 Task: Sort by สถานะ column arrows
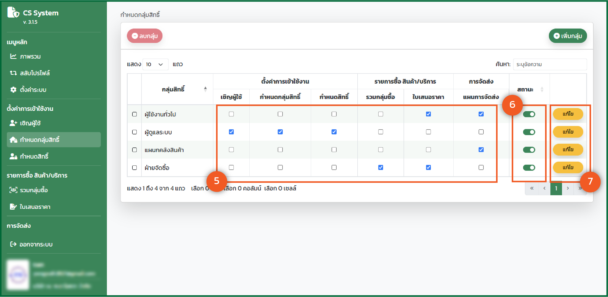[542, 89]
